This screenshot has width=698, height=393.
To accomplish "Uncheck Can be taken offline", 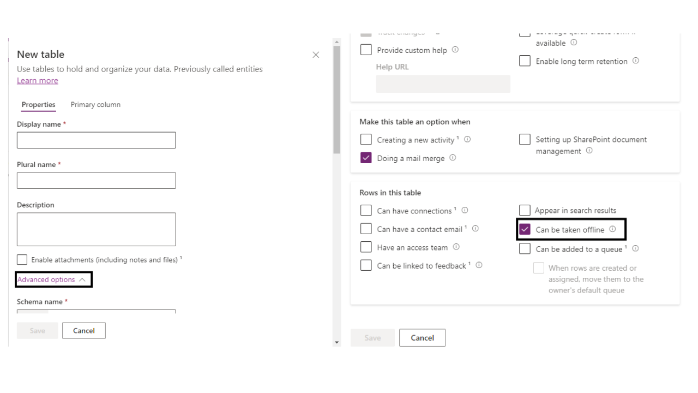I will click(525, 230).
